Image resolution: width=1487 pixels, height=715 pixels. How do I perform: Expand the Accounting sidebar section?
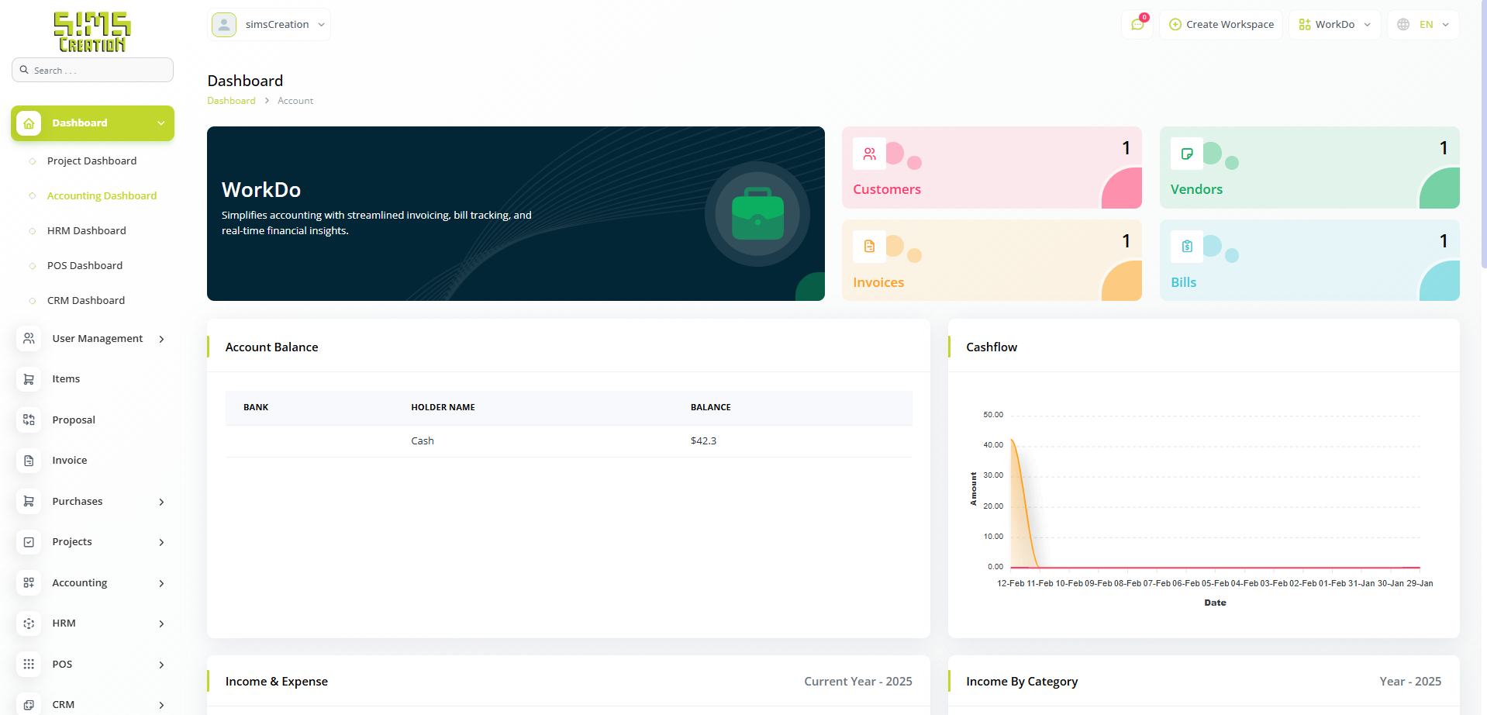93,583
